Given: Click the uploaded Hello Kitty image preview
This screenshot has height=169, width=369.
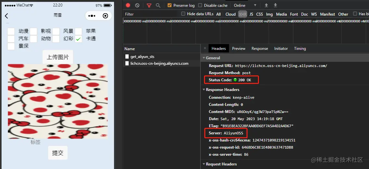Looking at the screenshot, I should point(58,101).
